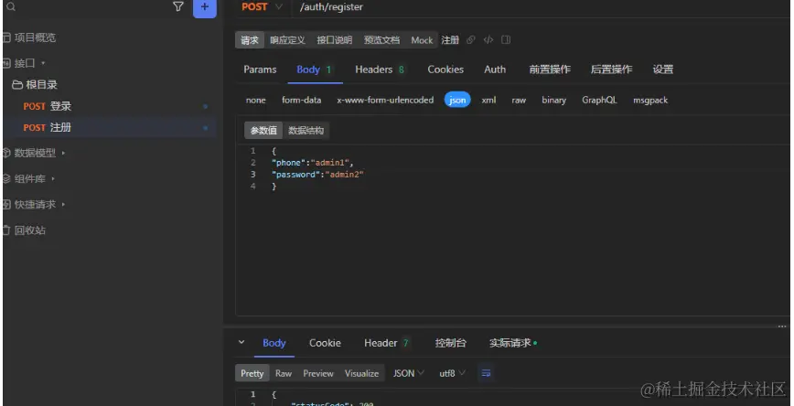Open the Cookies tab

(x=445, y=69)
